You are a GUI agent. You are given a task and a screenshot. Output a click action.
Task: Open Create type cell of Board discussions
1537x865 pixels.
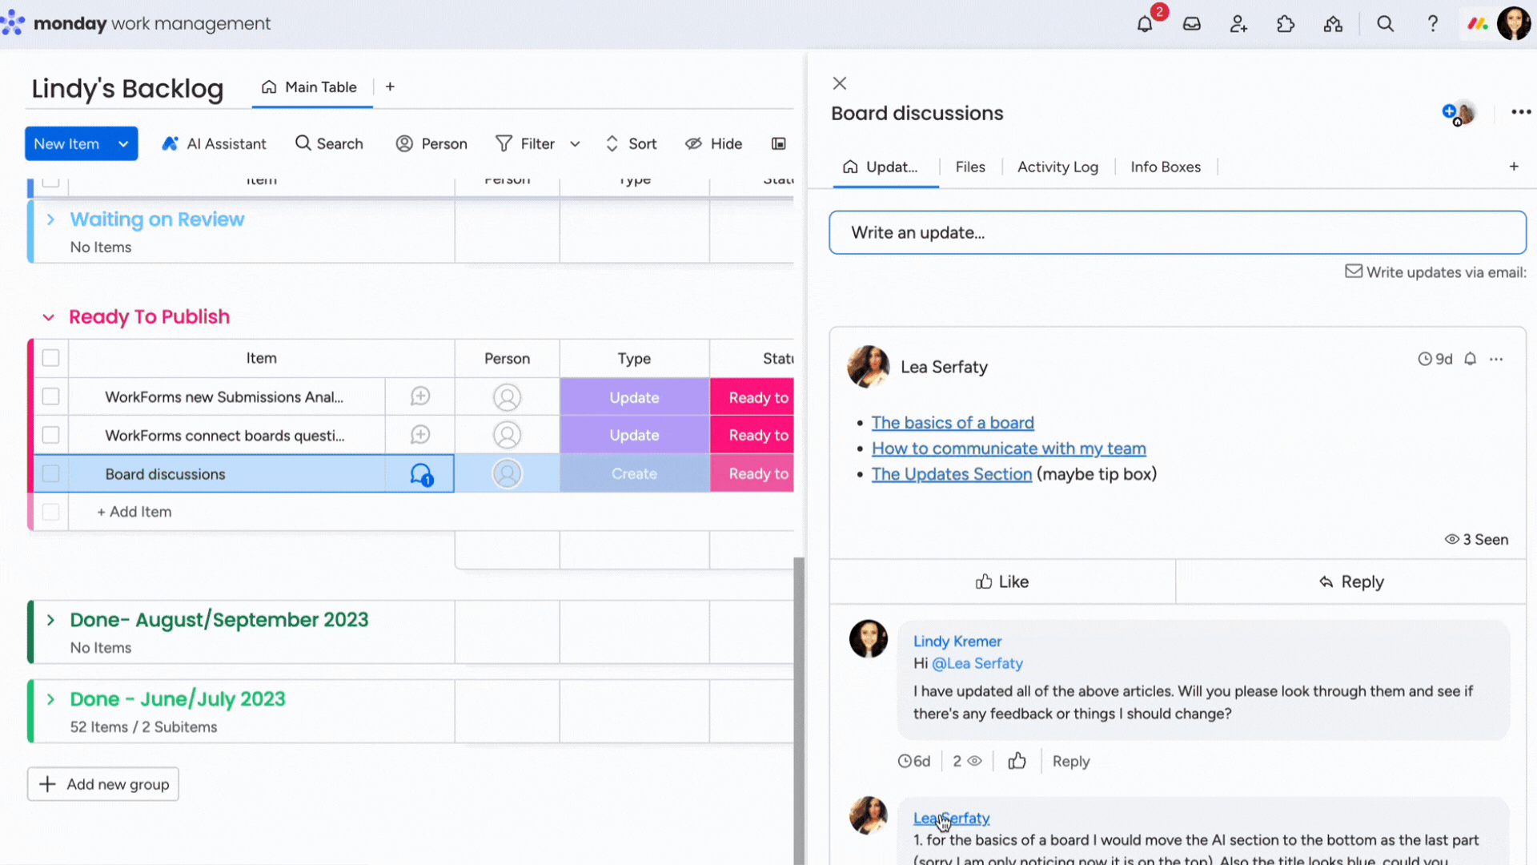pyautogui.click(x=635, y=473)
